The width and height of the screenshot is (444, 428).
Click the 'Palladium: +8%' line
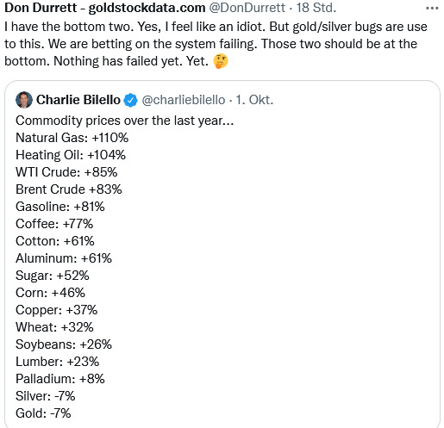[x=60, y=379]
